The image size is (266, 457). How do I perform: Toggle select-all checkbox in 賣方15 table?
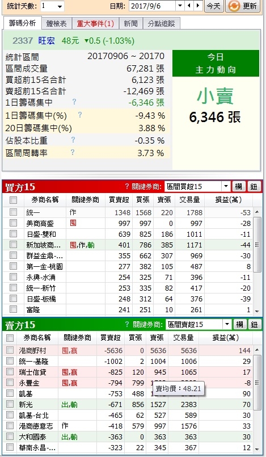(x=10, y=338)
